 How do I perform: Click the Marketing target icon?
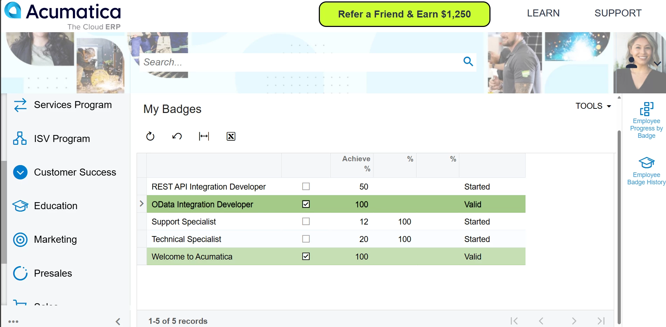pos(20,240)
